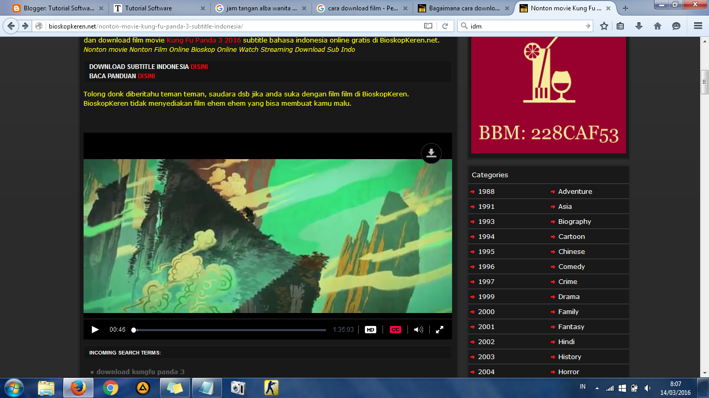
Task: Click the smiley chat toolbar icon
Action: [676, 26]
